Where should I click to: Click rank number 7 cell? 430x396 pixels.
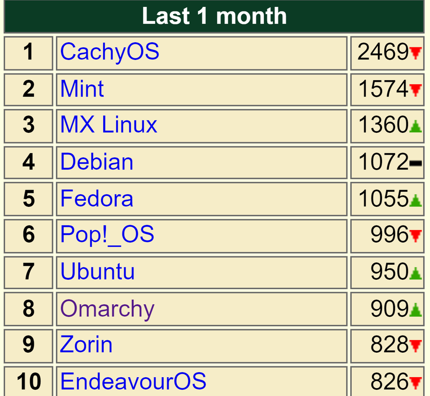click(x=29, y=273)
